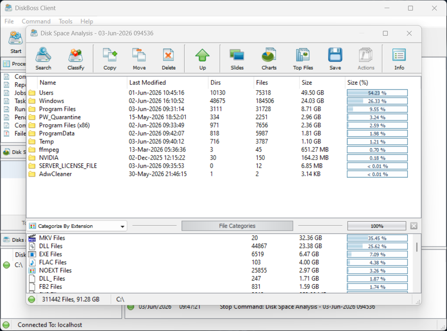Click the Windows 26.33 % size bar
Image resolution: width=447 pixels, height=331 pixels.
click(377, 101)
